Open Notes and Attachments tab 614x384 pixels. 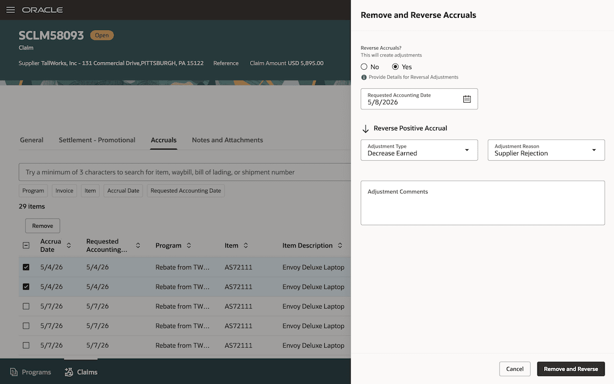(227, 140)
